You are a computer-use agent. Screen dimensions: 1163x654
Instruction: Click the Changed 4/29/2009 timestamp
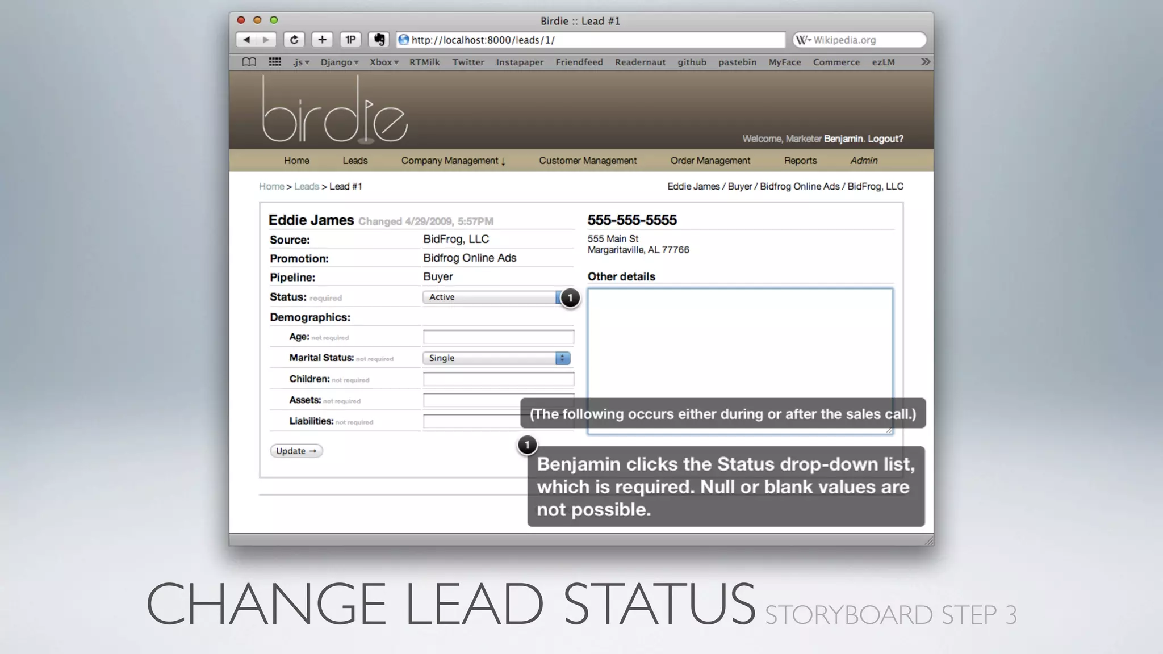tap(426, 221)
